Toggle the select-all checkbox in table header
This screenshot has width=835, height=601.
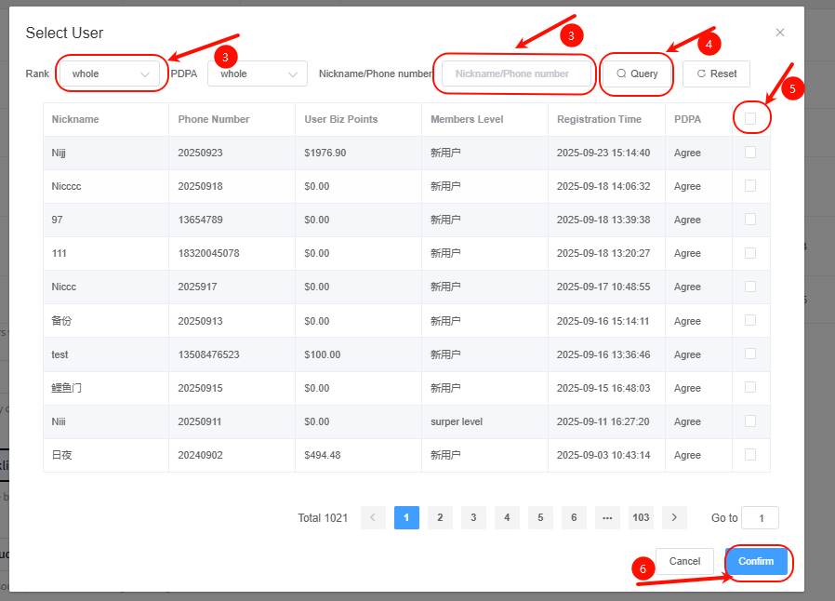tap(750, 118)
